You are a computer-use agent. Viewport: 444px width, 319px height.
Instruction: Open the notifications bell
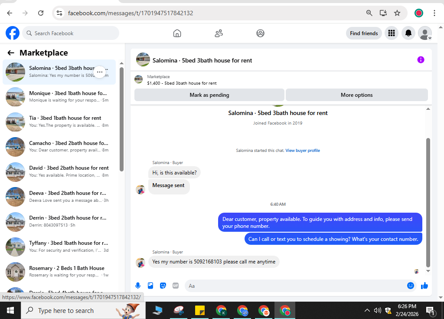[x=408, y=33]
